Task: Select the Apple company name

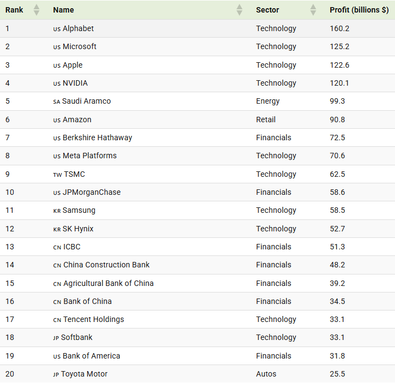Action: click(72, 65)
